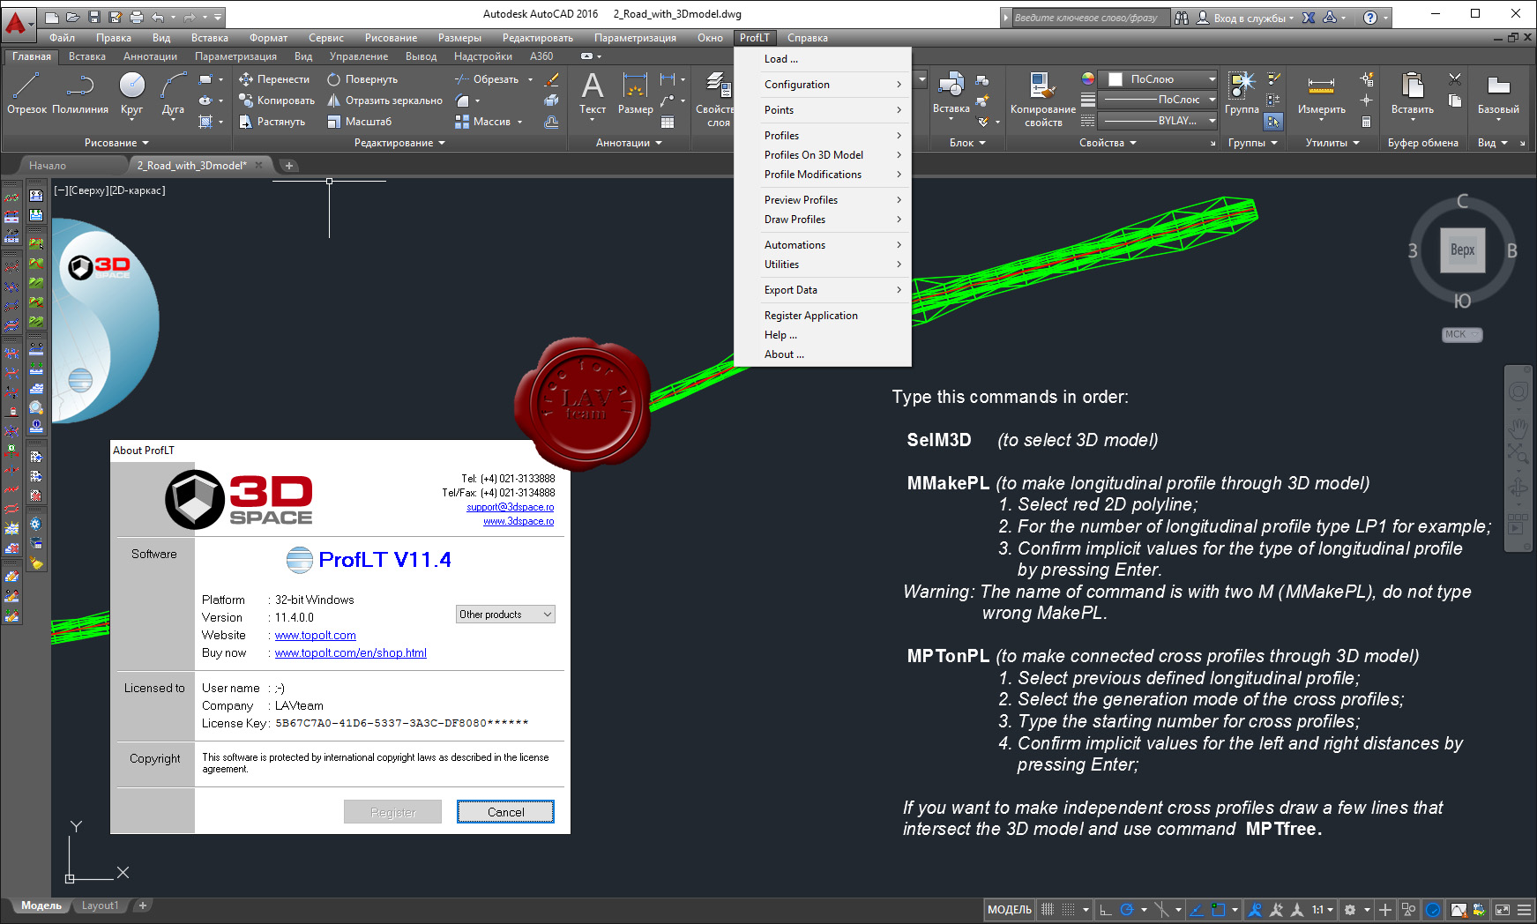
Task: Open www.topolt.com/en/shop.html link
Action: coord(351,653)
